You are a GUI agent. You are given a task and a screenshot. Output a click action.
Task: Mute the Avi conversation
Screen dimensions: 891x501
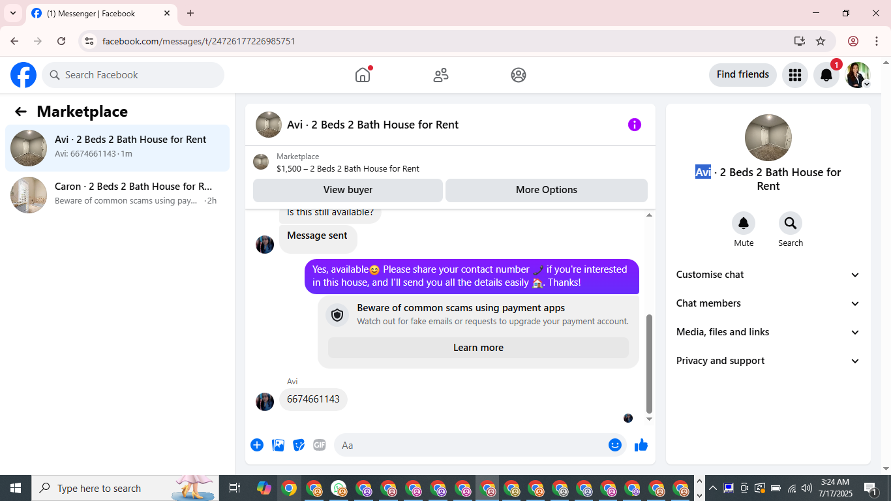744,224
